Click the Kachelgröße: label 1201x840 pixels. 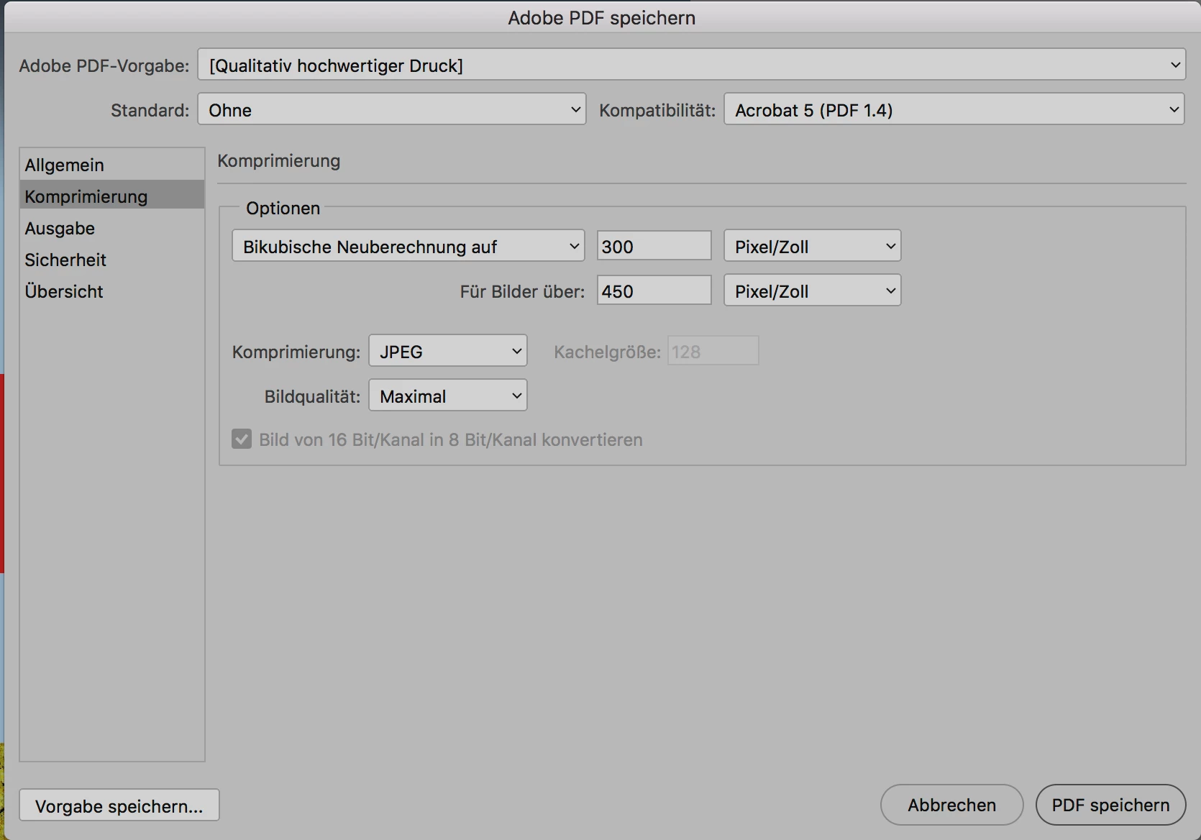pos(607,352)
